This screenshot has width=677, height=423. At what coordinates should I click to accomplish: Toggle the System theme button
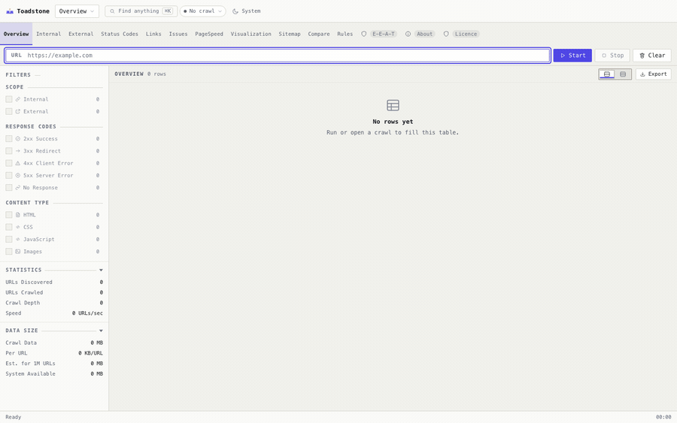[247, 11]
